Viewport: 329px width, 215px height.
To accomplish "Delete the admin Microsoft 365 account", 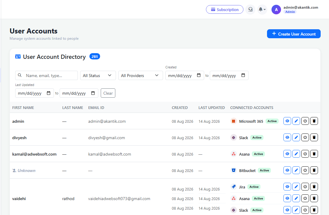I will (314, 121).
